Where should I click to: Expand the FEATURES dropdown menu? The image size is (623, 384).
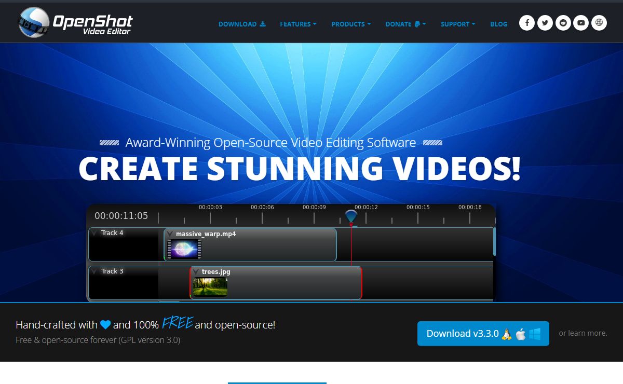(298, 24)
